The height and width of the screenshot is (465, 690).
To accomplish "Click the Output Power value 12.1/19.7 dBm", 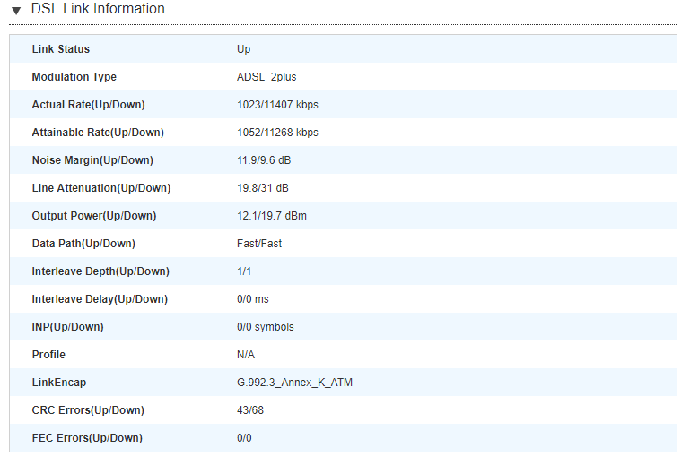I will point(270,216).
